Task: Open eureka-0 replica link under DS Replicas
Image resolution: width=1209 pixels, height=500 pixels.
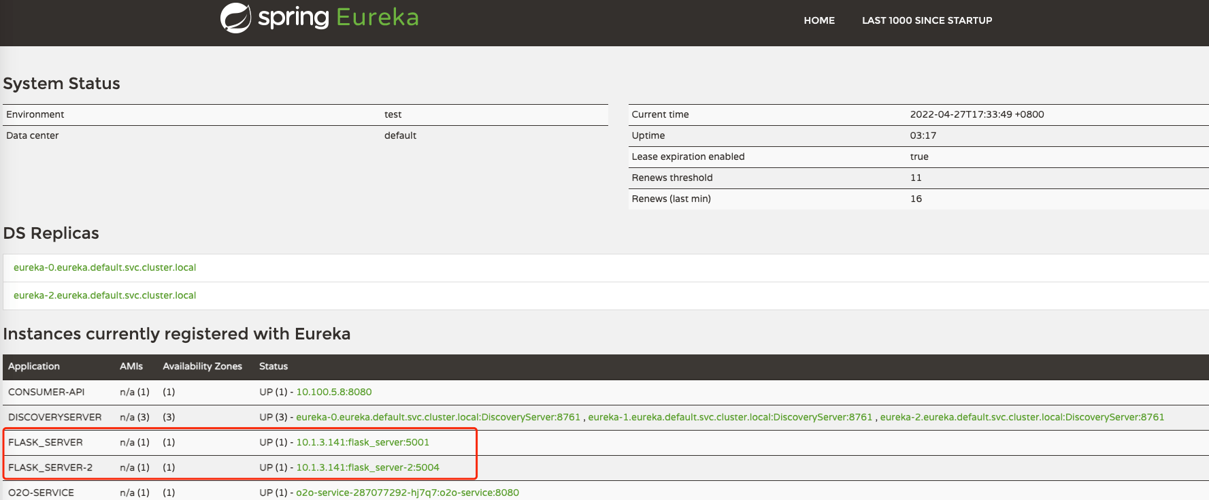Action: pos(105,267)
